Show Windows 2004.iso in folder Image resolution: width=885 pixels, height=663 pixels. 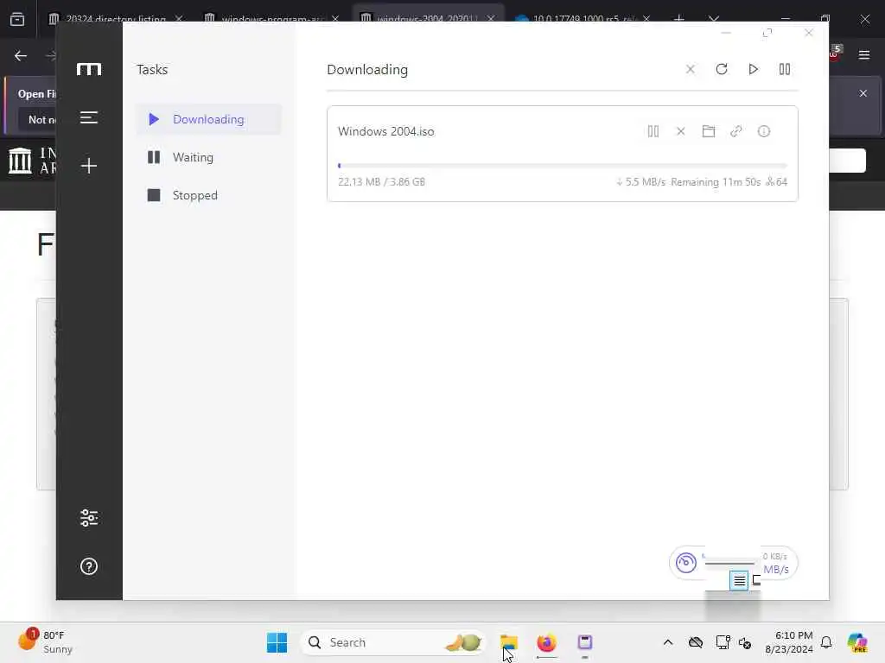[709, 131]
